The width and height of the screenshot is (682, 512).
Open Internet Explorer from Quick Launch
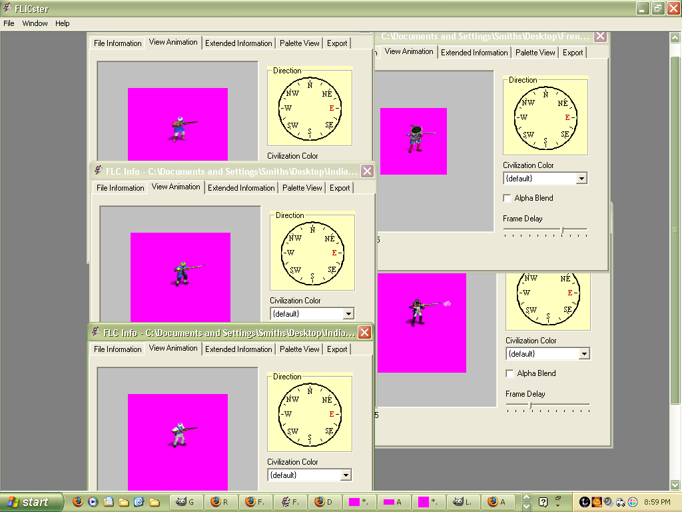tap(139, 502)
